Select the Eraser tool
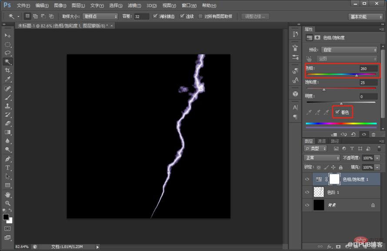Image resolution: width=387 pixels, height=251 pixels. click(7, 123)
